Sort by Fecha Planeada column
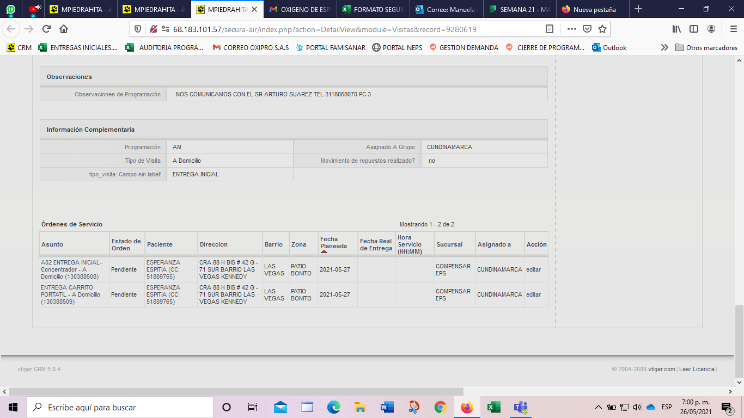744x418 pixels. pyautogui.click(x=333, y=243)
